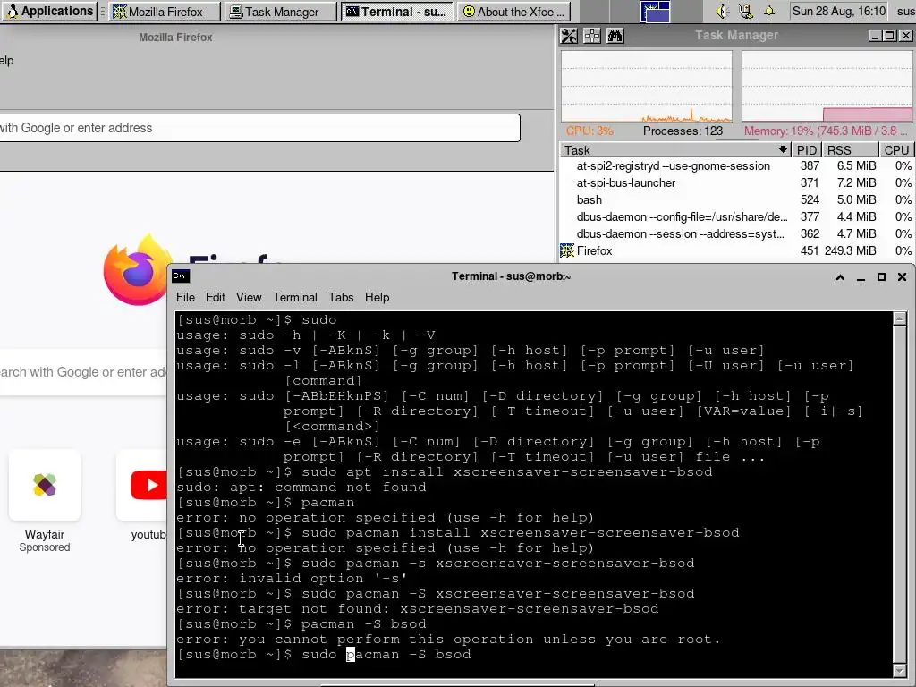Image resolution: width=916 pixels, height=687 pixels.
Task: Click the Terminal window menu icon
Action: pos(180,276)
